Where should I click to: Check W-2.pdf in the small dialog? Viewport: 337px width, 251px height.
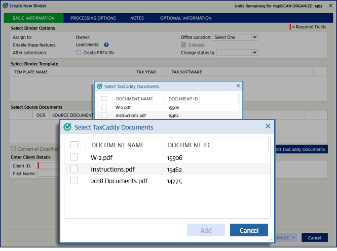[x=104, y=107]
